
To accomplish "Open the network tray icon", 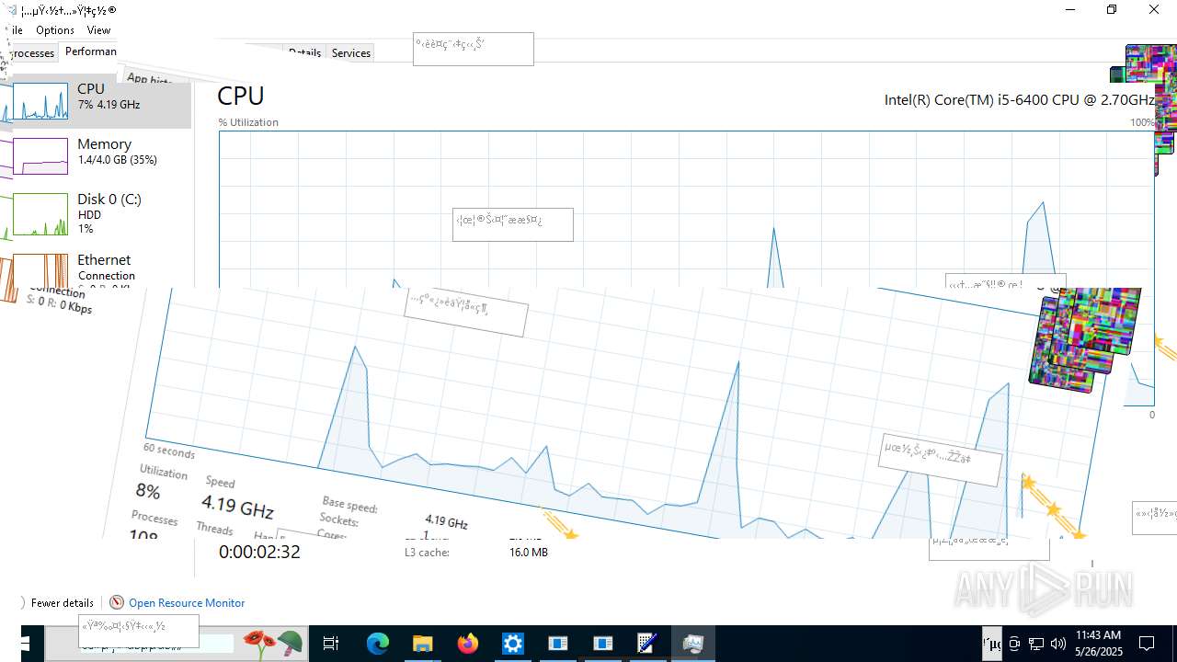I will coord(1035,644).
